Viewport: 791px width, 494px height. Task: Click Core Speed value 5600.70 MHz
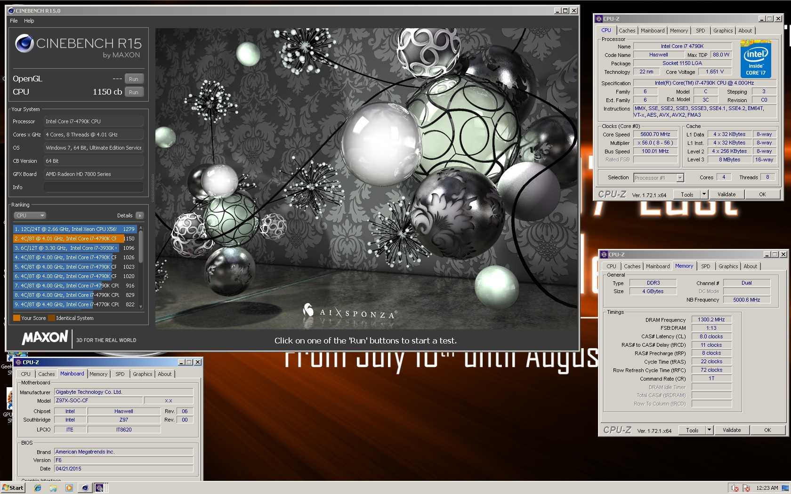point(655,134)
